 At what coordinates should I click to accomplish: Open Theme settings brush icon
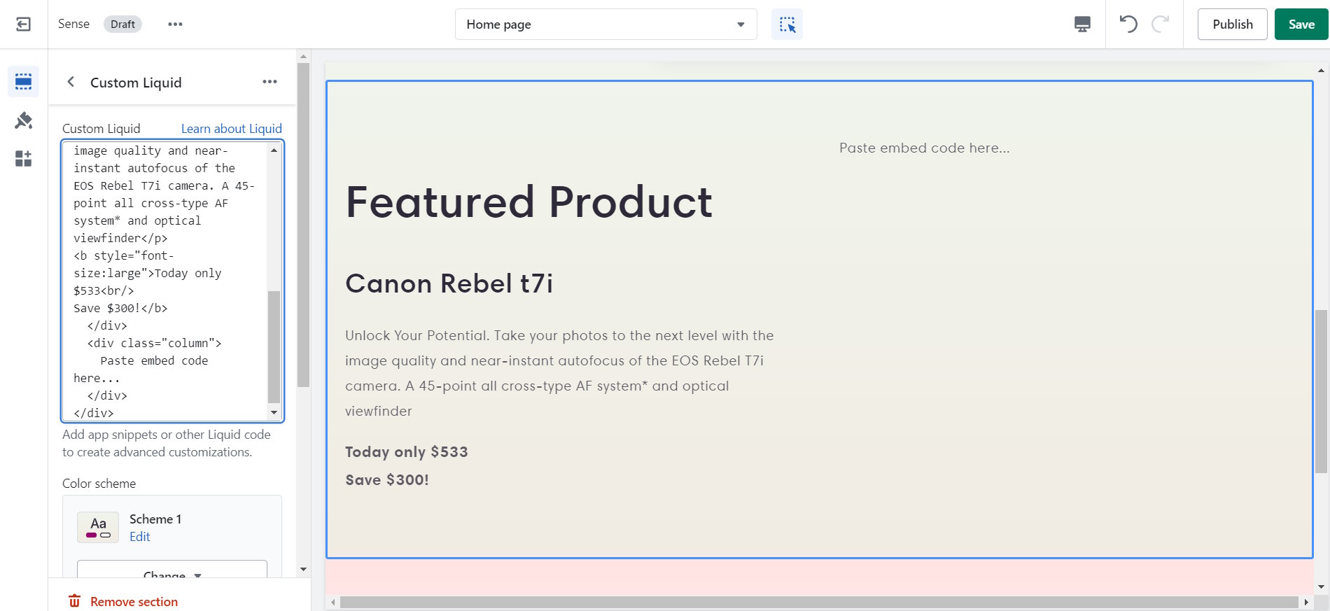23,120
